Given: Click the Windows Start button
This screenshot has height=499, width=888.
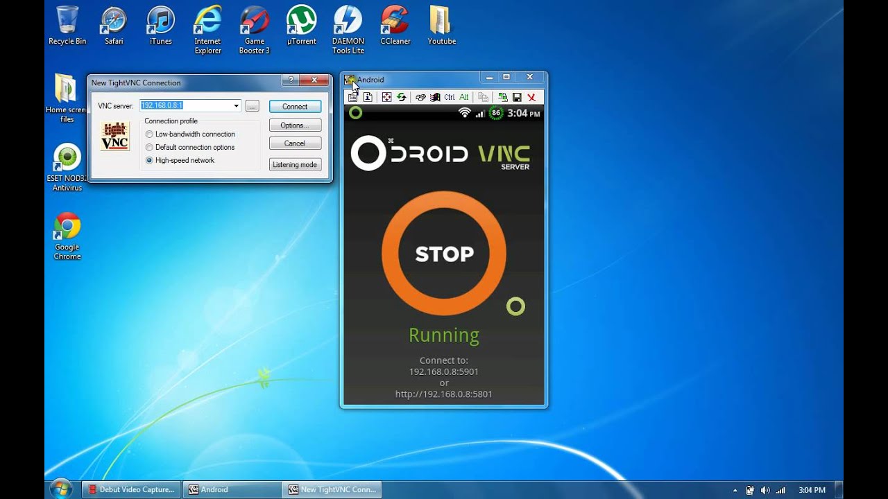Looking at the screenshot, I should coord(60,489).
